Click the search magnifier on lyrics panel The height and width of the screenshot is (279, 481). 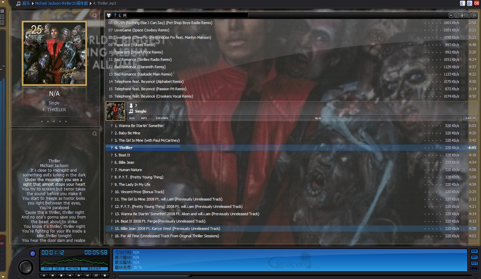[95, 134]
